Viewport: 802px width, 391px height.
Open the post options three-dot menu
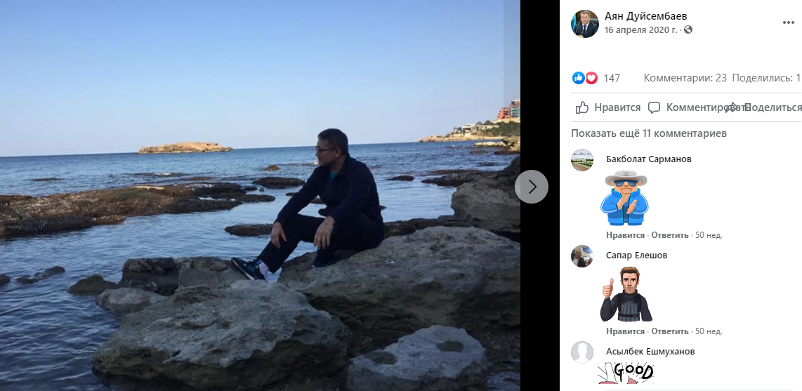click(x=789, y=23)
